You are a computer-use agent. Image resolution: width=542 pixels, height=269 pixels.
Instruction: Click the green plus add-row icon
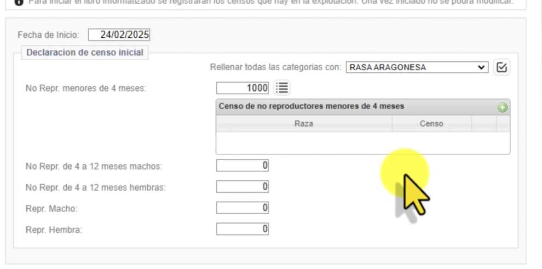click(502, 107)
